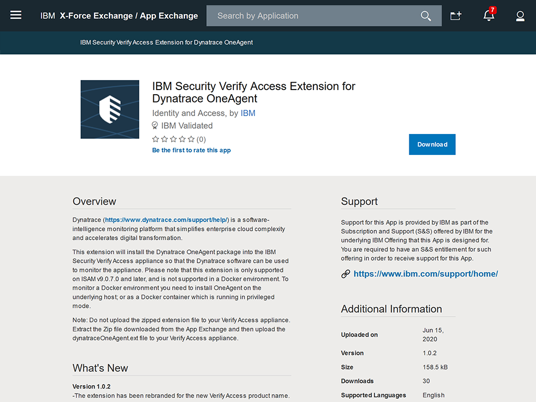Click the upload date Jun 15, 2020
Image resolution: width=536 pixels, height=402 pixels.
point(433,334)
